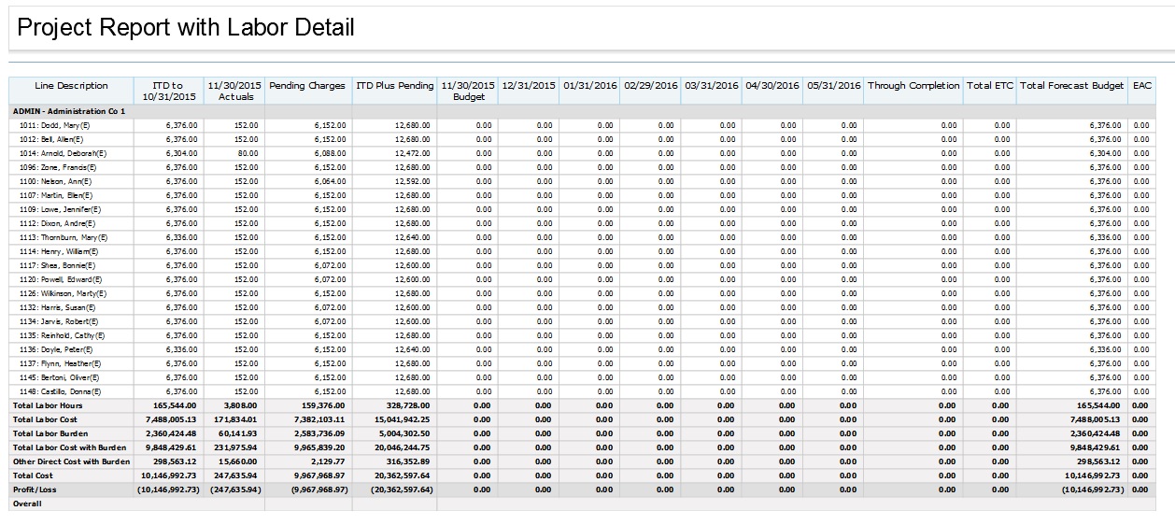Click the Through Completion column header
The width and height of the screenshot is (1175, 525).
[913, 86]
